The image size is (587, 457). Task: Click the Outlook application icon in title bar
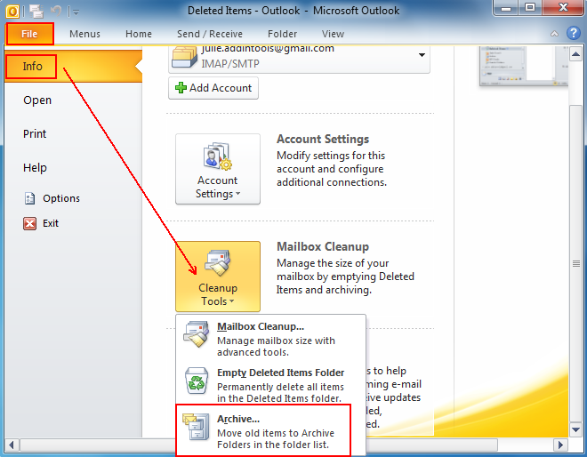coord(12,11)
